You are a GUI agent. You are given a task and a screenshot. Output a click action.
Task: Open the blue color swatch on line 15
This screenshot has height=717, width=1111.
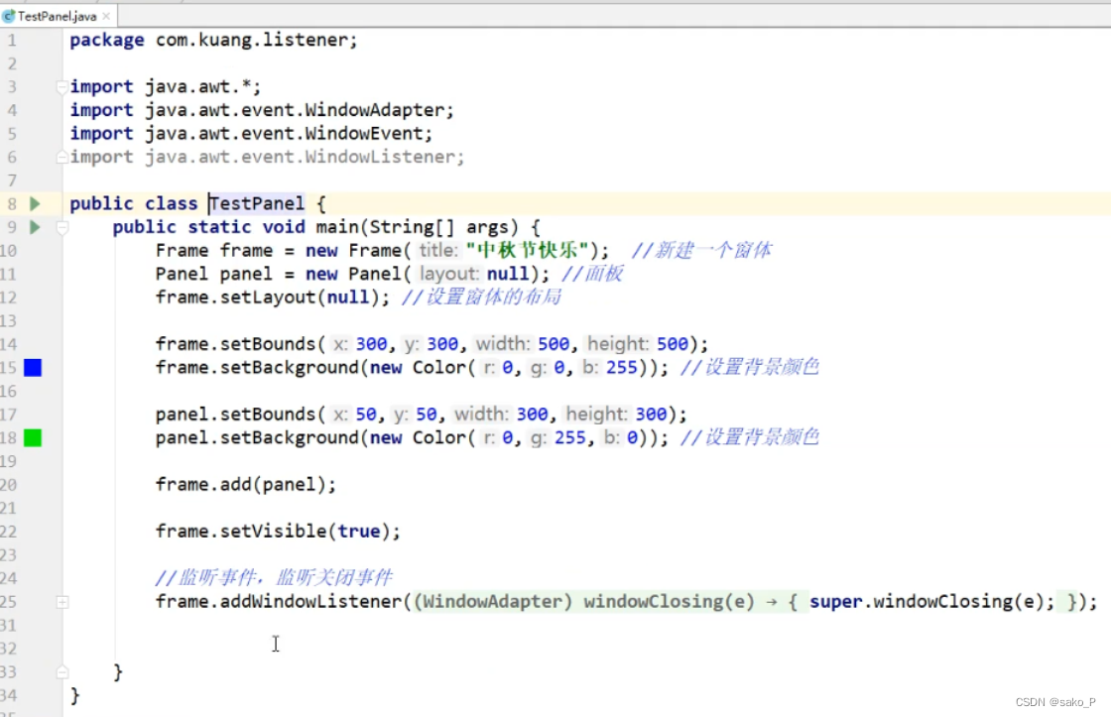(33, 368)
